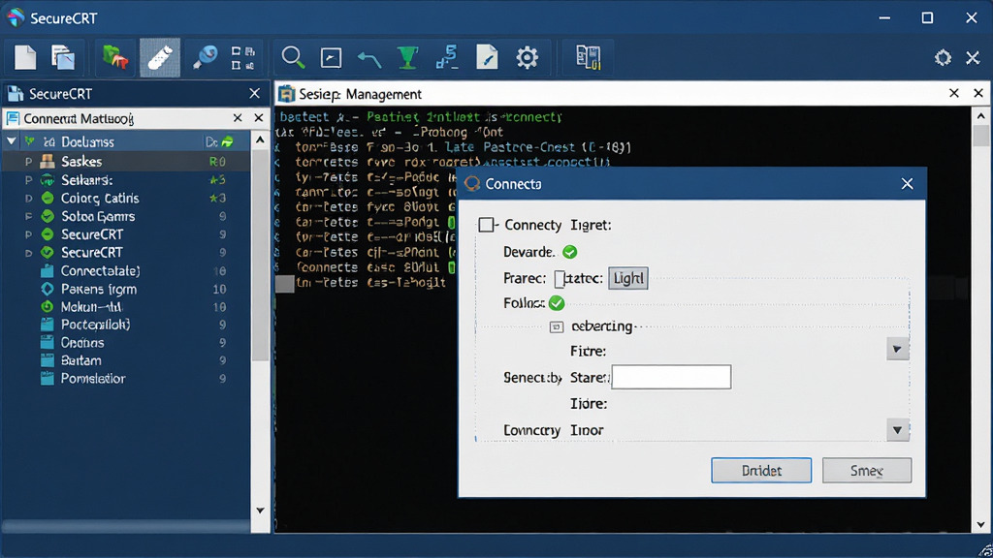Click the Connecto dialog title icon
Image resolution: width=993 pixels, height=558 pixels.
(x=472, y=183)
